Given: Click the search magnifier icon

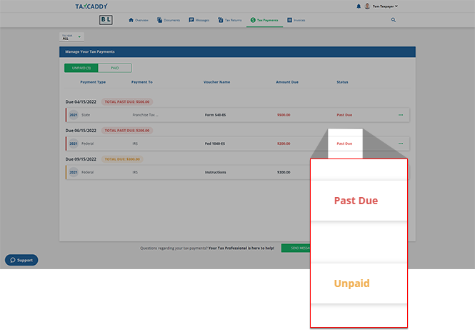Looking at the screenshot, I should point(393,20).
